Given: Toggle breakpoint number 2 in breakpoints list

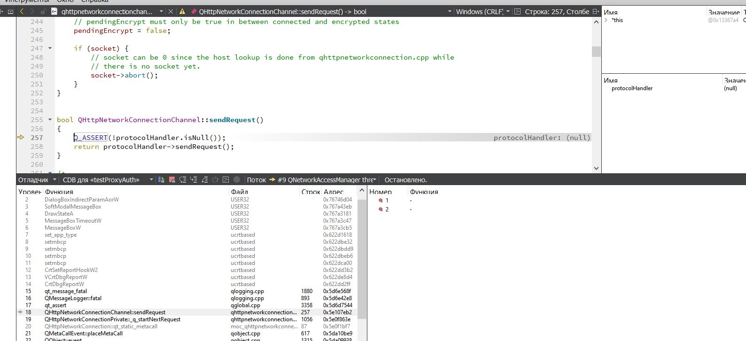Looking at the screenshot, I should [381, 209].
